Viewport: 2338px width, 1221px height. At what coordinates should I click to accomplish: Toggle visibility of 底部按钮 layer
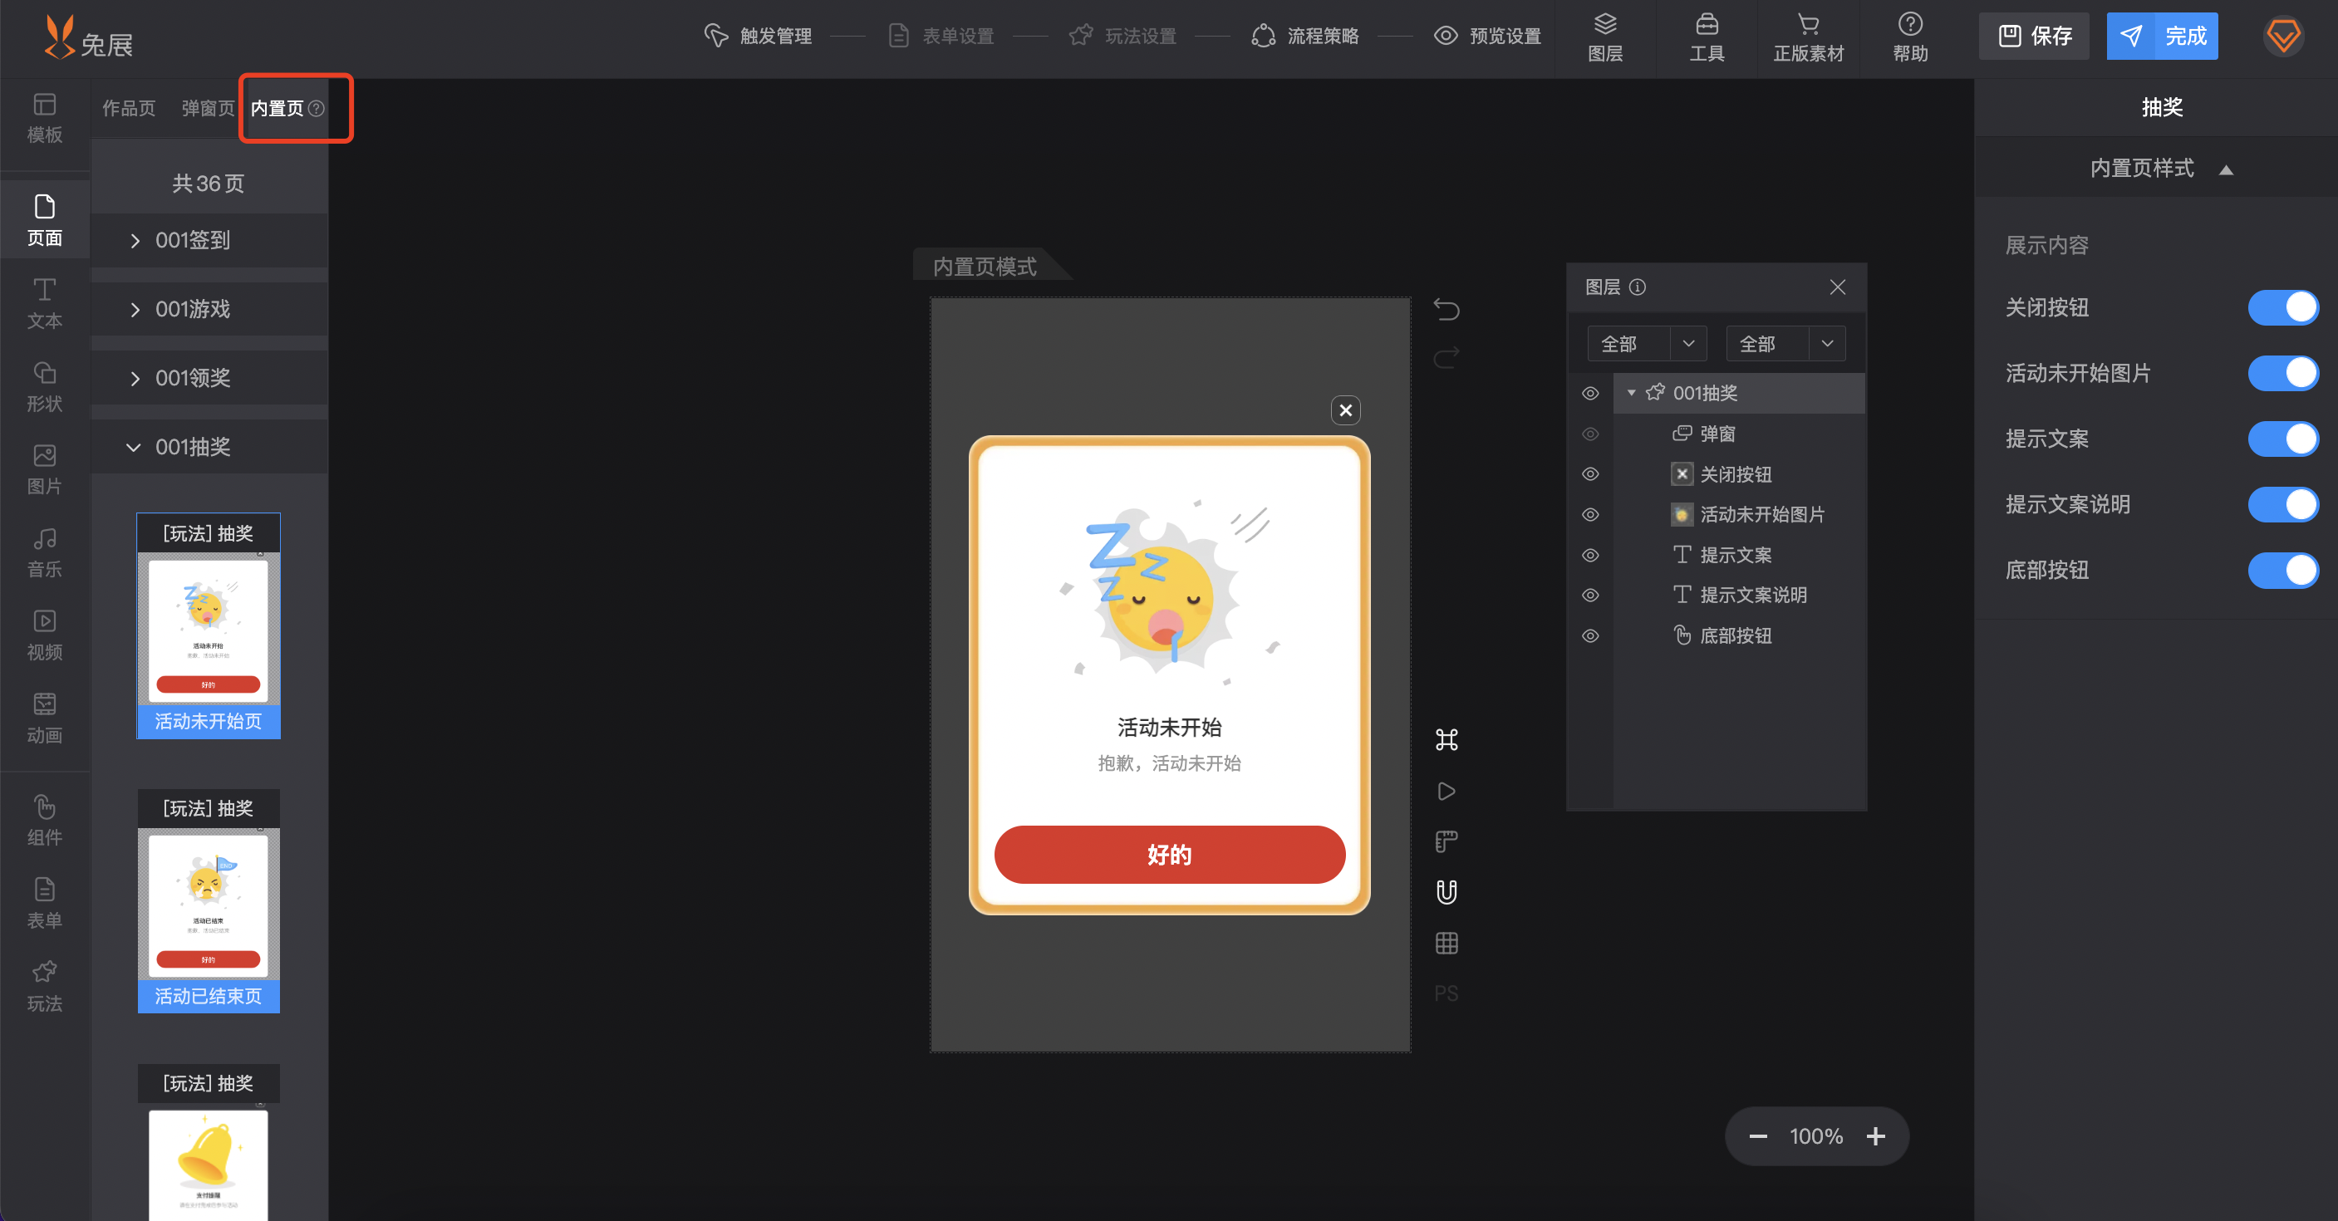1590,636
